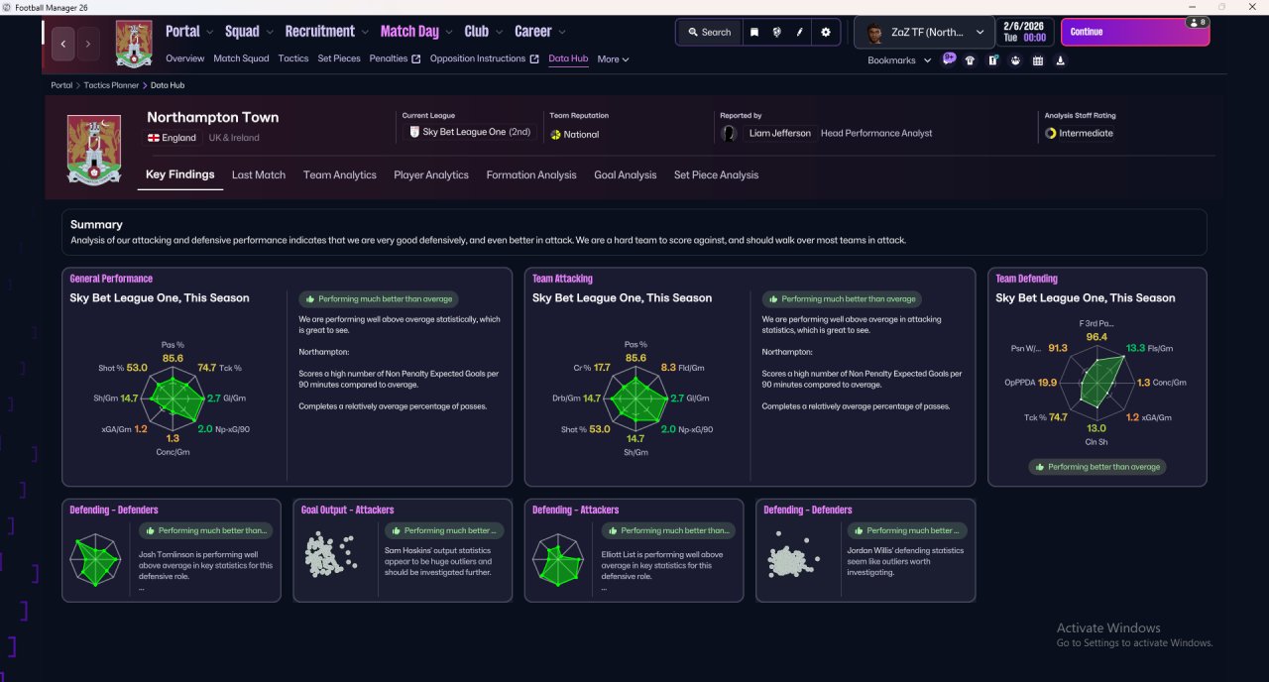Click the download icon in bookmarks bar

(1061, 60)
